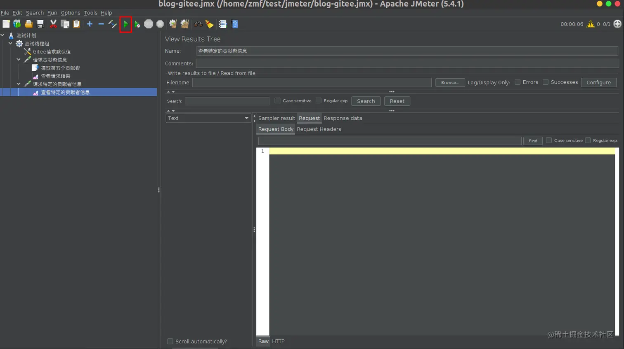Screen dimensions: 624x349
Task: Open Search with the binoculars icon
Action: pos(198,24)
